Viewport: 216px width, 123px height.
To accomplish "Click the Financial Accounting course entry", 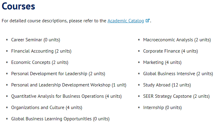I will (x=41, y=51).
